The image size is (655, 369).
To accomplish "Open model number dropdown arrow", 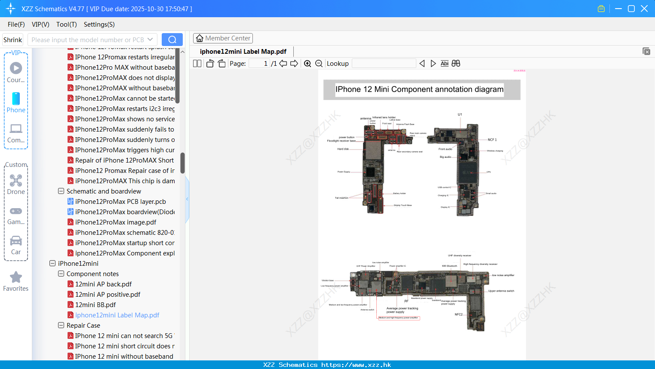I will pos(150,40).
